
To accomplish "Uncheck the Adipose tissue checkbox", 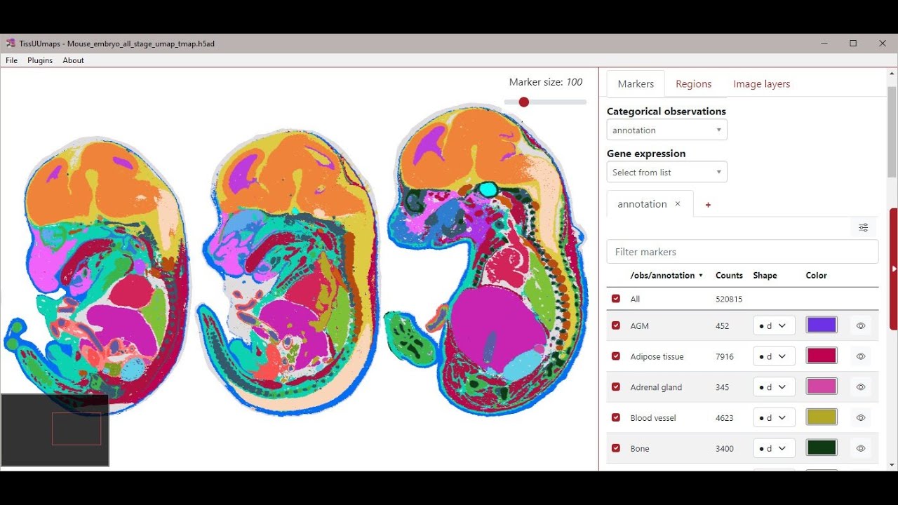I will 616,356.
